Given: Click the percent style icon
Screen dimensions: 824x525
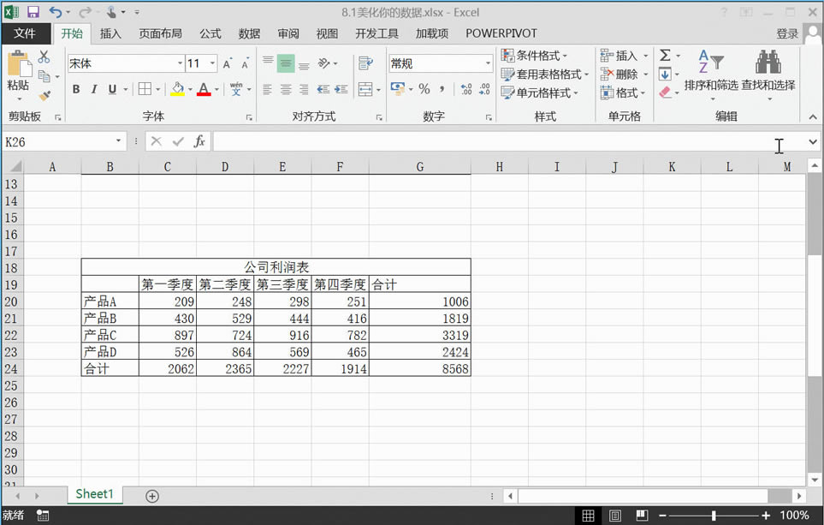Looking at the screenshot, I should click(424, 88).
